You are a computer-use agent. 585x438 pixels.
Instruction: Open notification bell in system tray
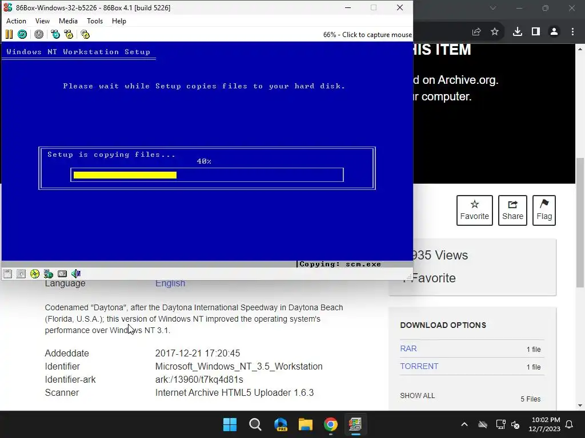coord(570,424)
